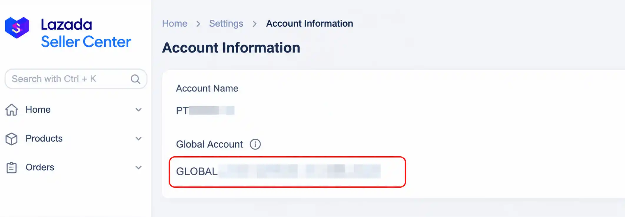Click the Lazada hexagon logo icon

17,28
